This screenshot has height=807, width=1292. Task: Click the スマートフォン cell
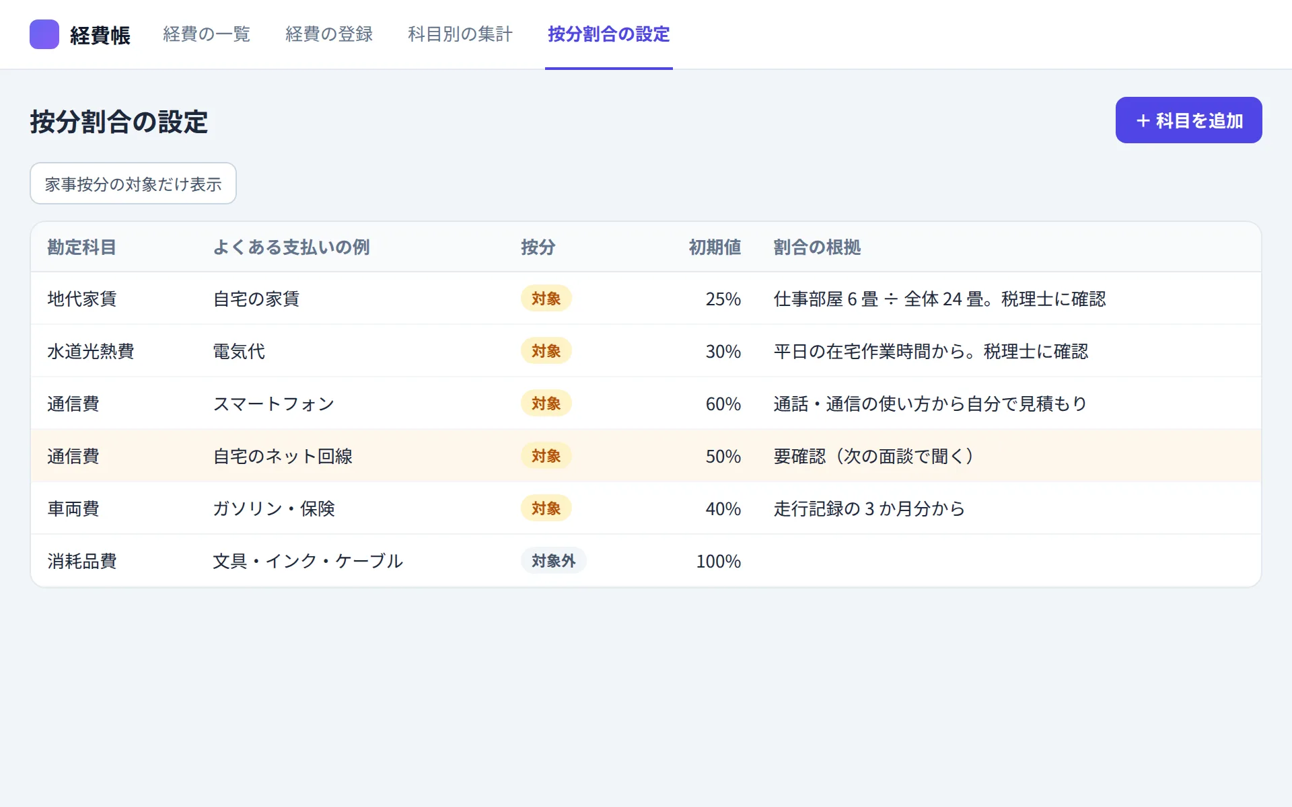coord(274,403)
